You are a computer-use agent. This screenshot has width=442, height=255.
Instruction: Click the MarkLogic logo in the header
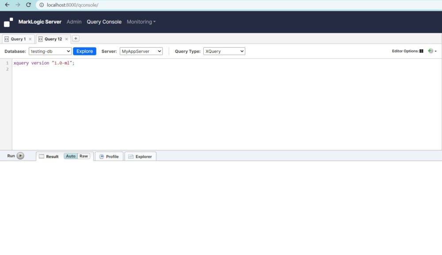[8, 22]
